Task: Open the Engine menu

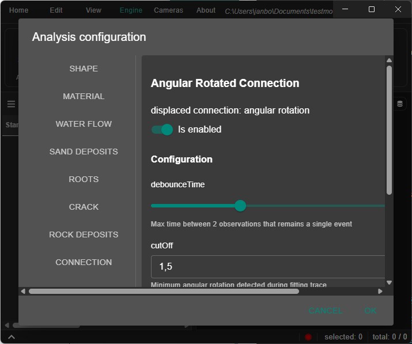Action: [x=131, y=10]
